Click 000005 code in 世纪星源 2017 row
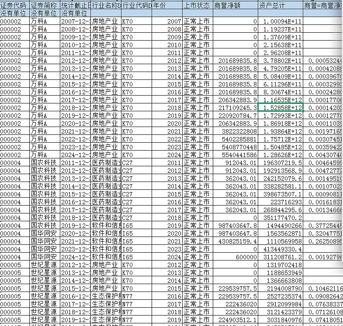Image resolution: width=343 pixels, height=326 pixels. pos(15,304)
